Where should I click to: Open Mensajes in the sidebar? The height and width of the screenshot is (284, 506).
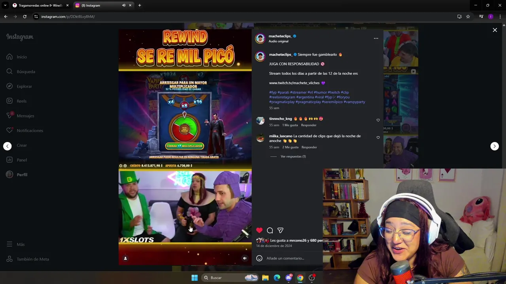20,116
